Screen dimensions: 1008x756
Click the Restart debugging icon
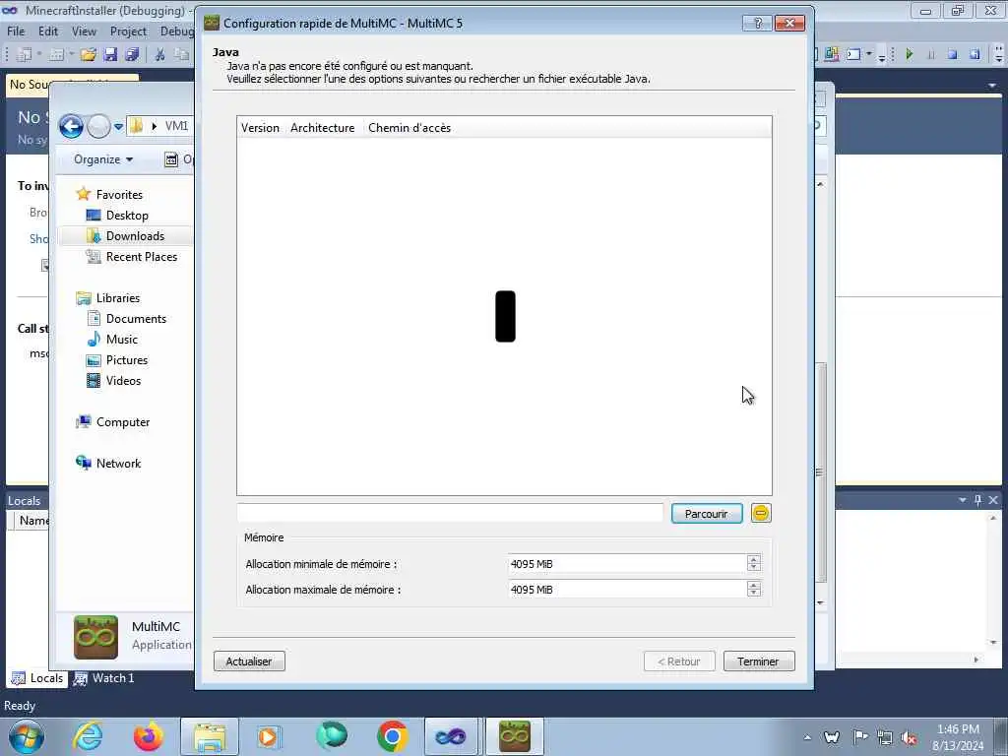point(975,55)
